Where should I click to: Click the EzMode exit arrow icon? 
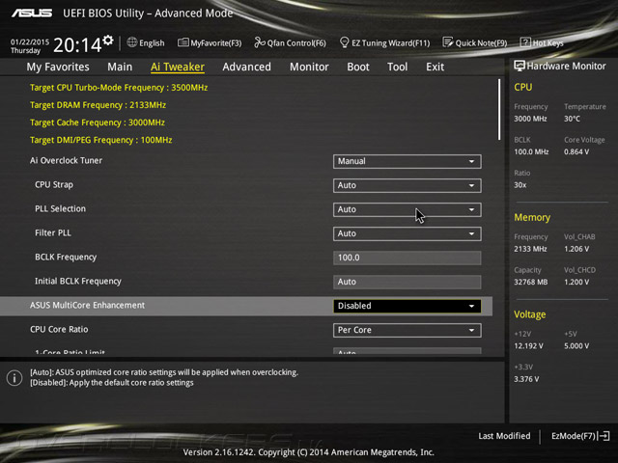(x=604, y=436)
